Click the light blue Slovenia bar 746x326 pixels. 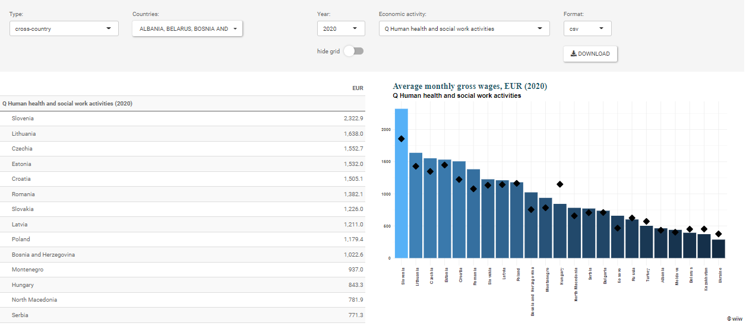click(x=402, y=196)
